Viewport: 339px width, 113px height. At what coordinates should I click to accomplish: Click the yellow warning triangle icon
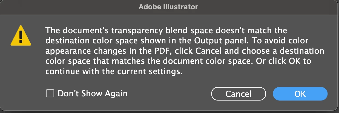coord(21,35)
